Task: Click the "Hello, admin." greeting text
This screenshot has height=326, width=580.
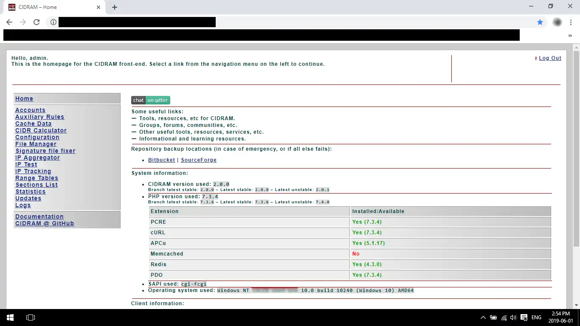Action: click(x=30, y=58)
